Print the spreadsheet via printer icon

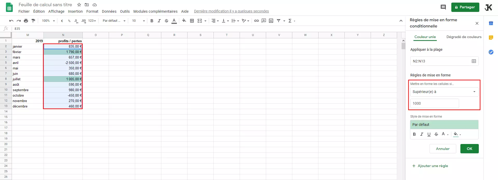[26, 21]
